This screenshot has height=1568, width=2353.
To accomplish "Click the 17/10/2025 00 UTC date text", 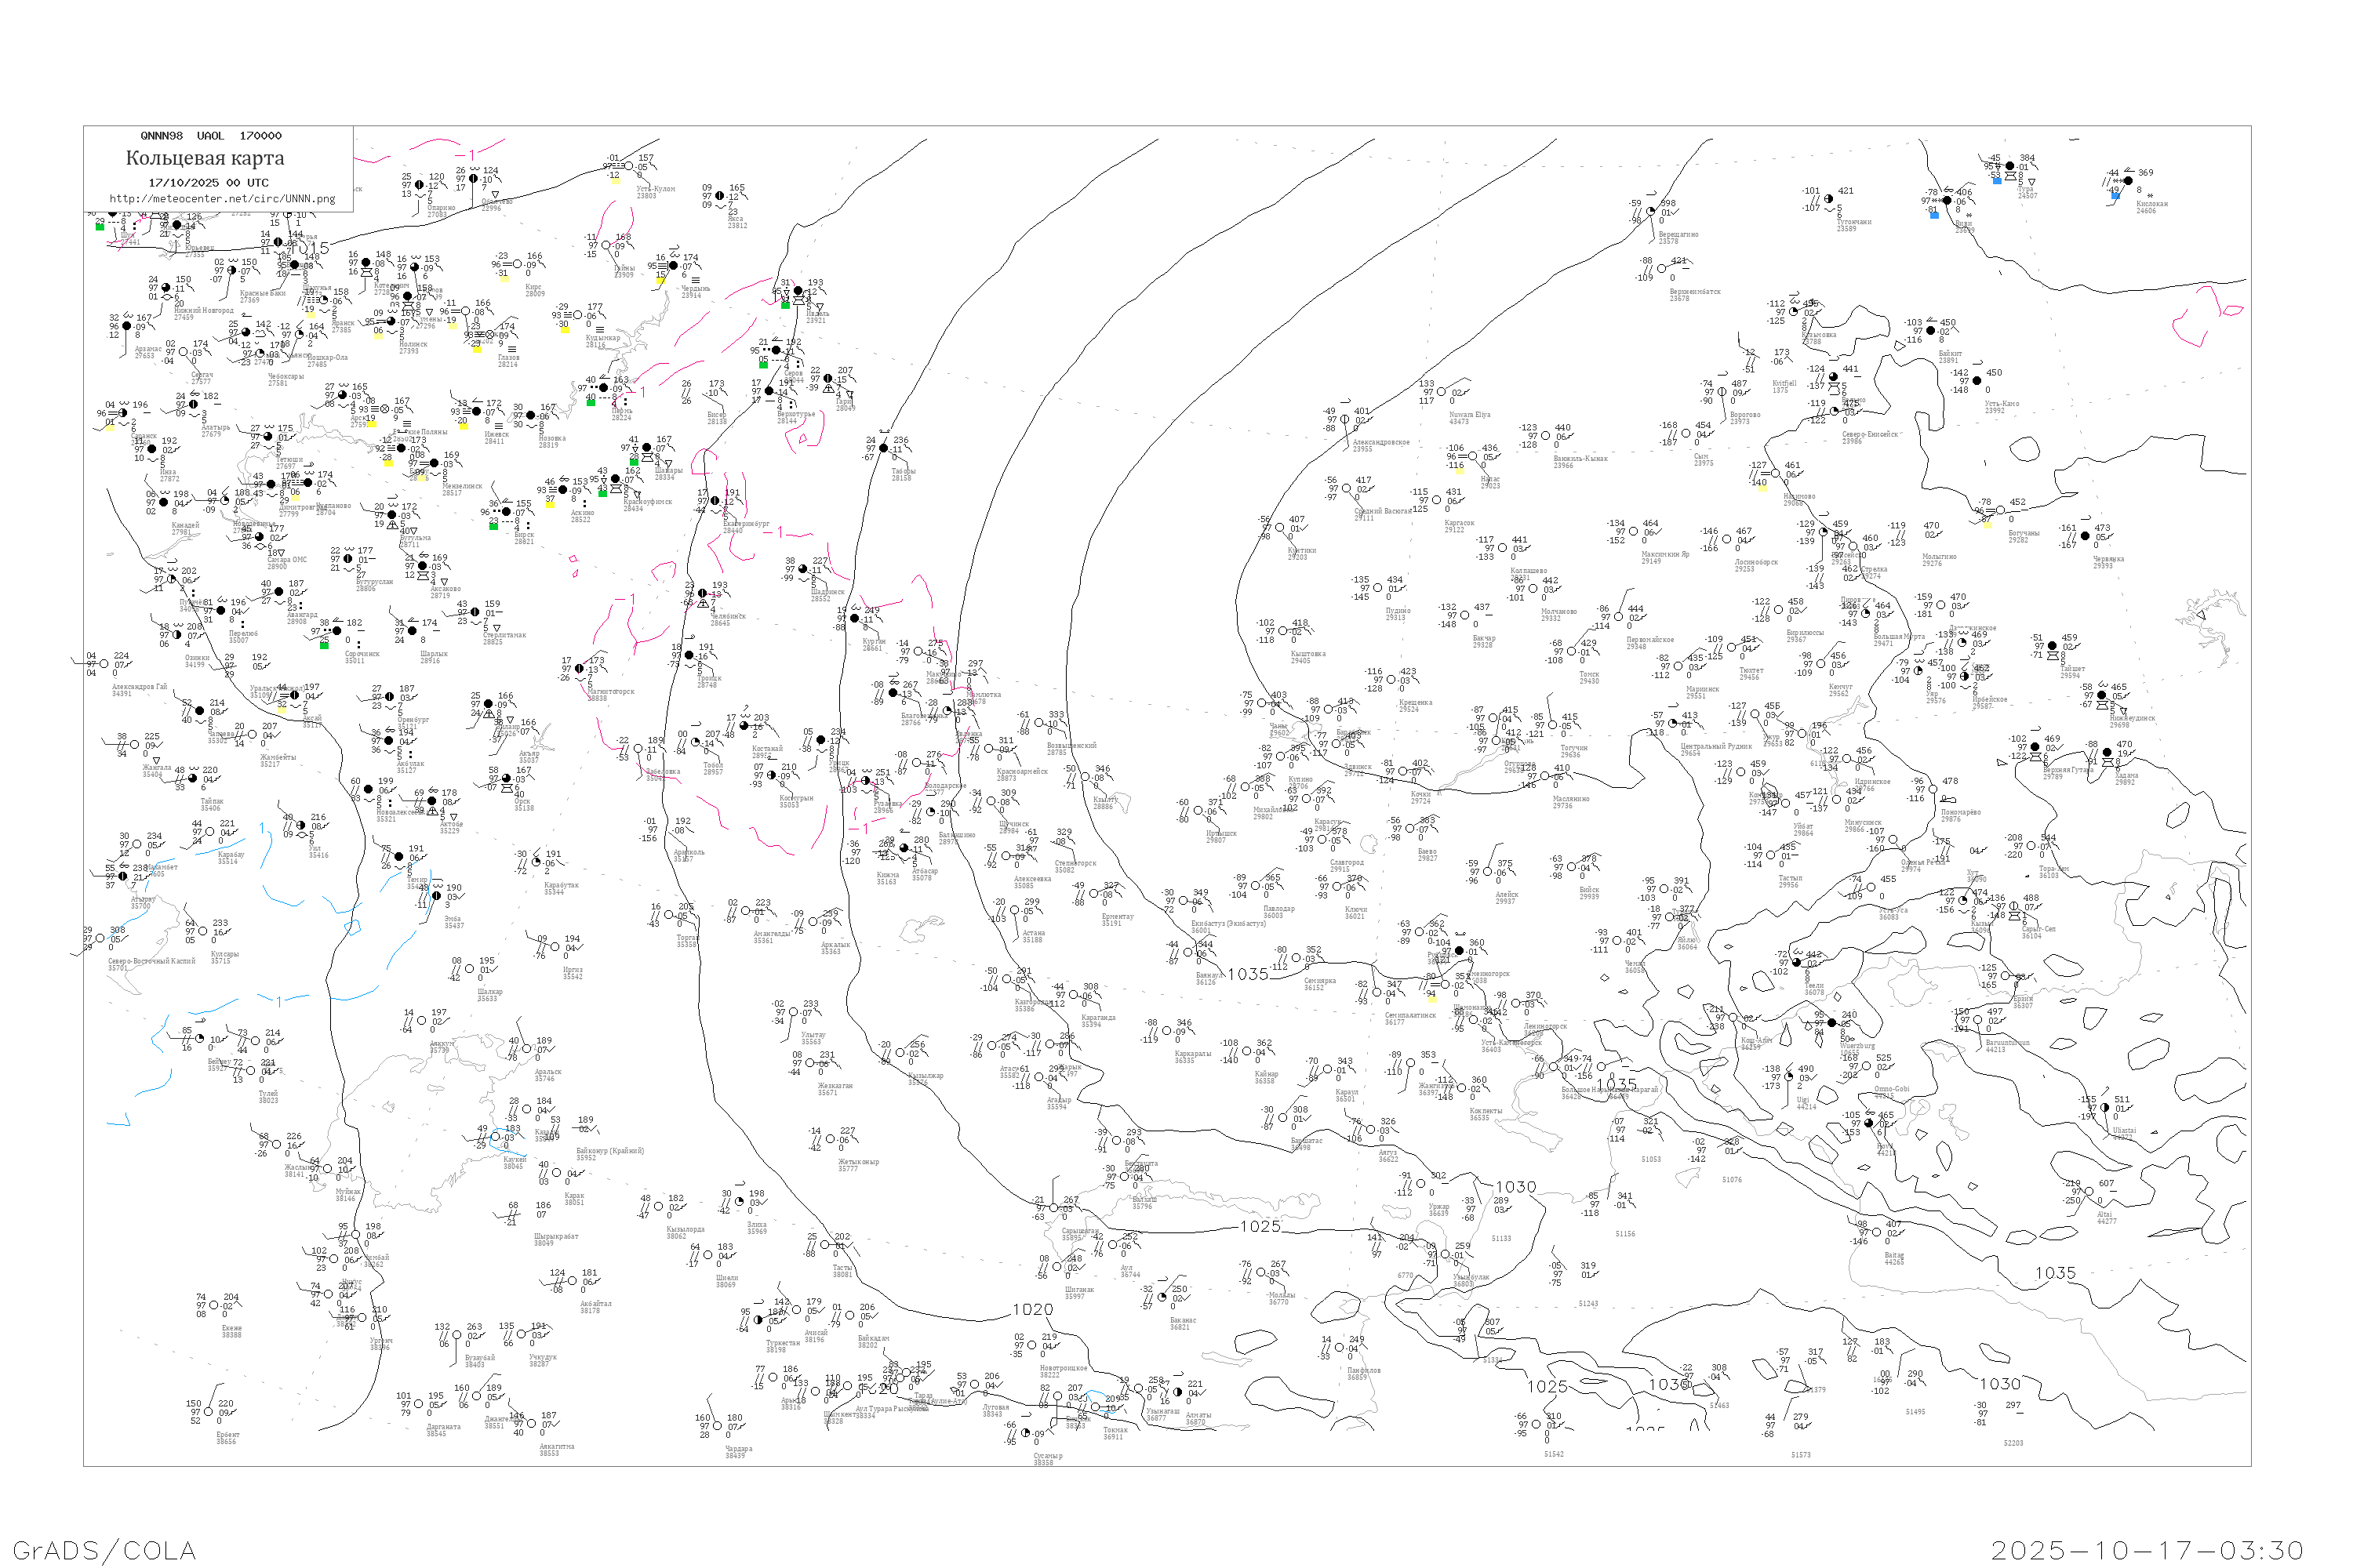I will pos(208,183).
